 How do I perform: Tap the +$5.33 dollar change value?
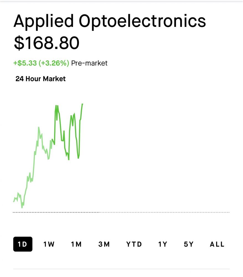pyautogui.click(x=25, y=63)
